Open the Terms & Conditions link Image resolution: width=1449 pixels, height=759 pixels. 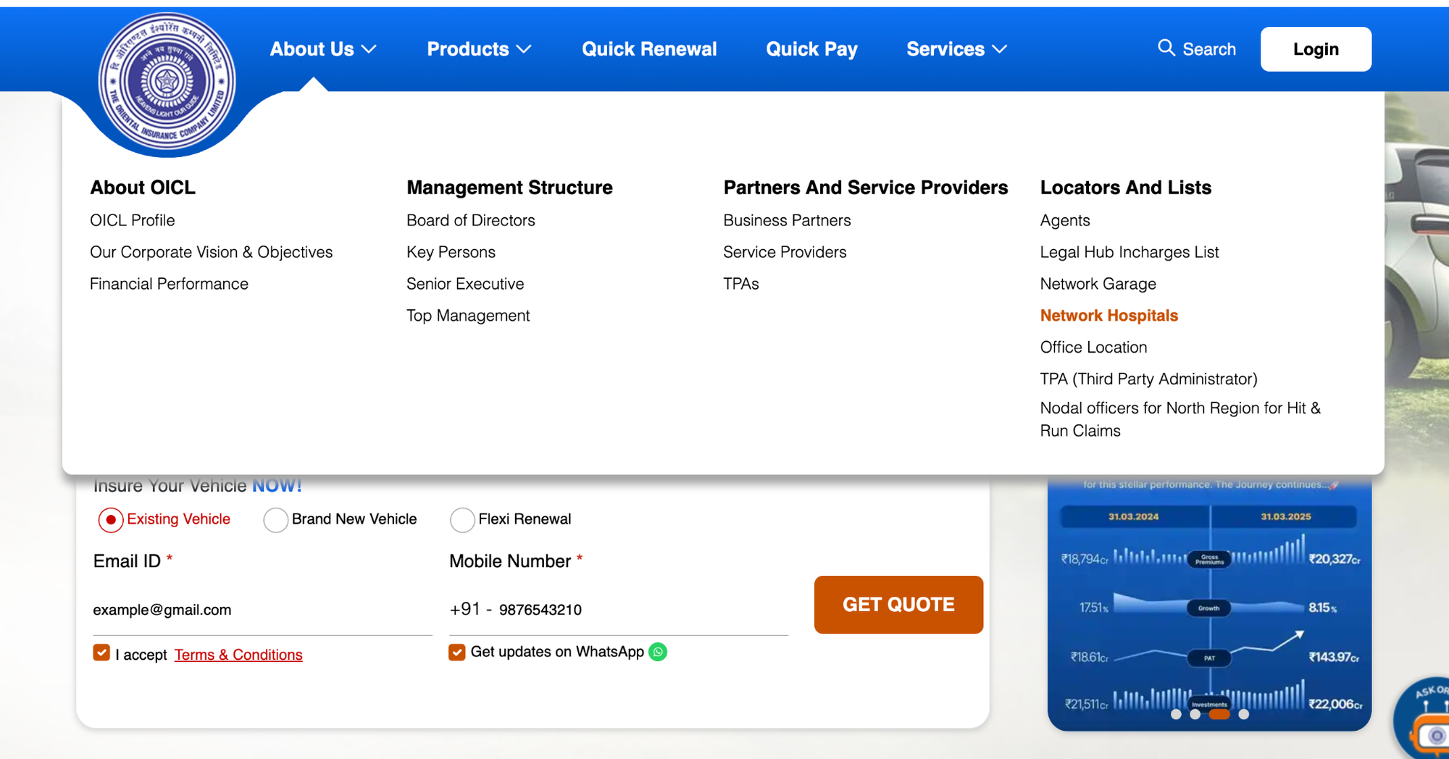[x=238, y=655]
